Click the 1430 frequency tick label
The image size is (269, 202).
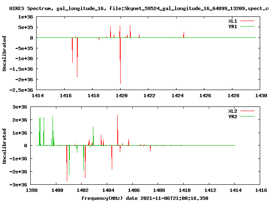261,96
